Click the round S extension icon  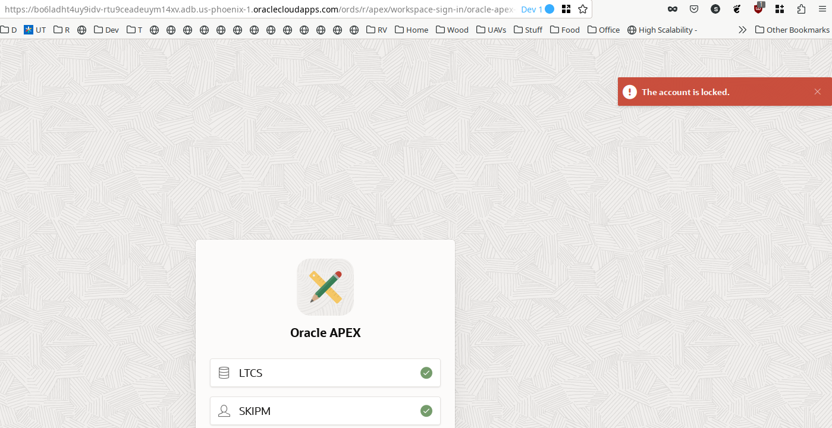coord(715,10)
